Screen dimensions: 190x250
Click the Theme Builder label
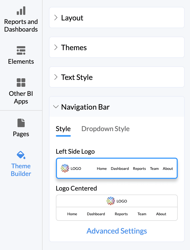coord(21,170)
